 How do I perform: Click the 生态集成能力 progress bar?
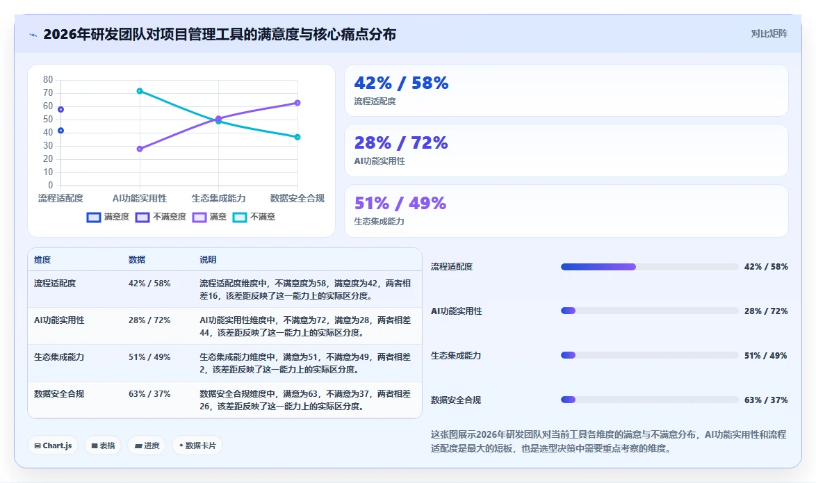click(x=649, y=356)
